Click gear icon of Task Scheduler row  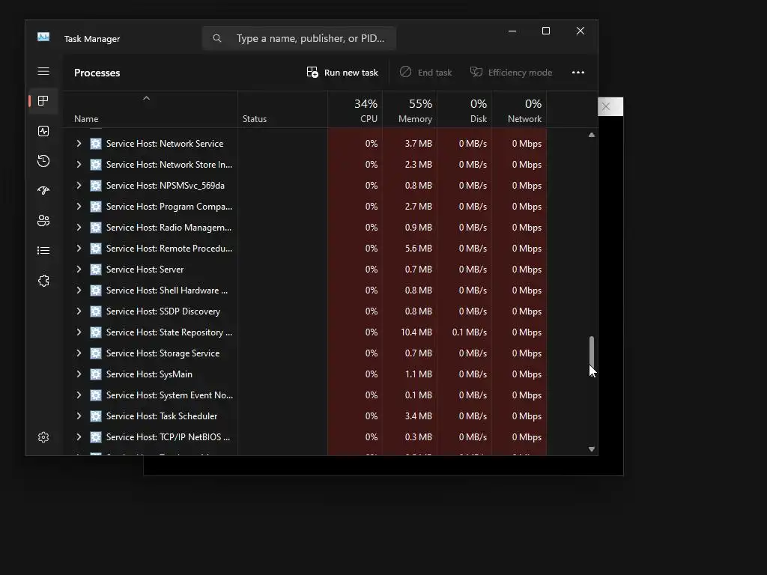point(96,416)
